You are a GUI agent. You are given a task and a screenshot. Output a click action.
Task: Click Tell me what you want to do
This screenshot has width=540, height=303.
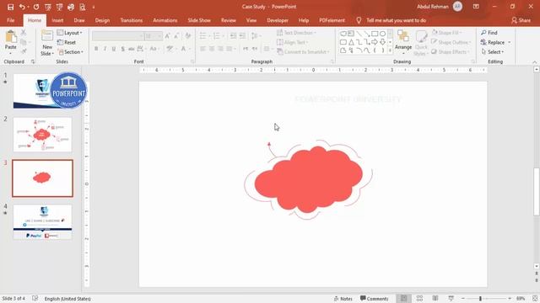pyautogui.click(x=396, y=20)
